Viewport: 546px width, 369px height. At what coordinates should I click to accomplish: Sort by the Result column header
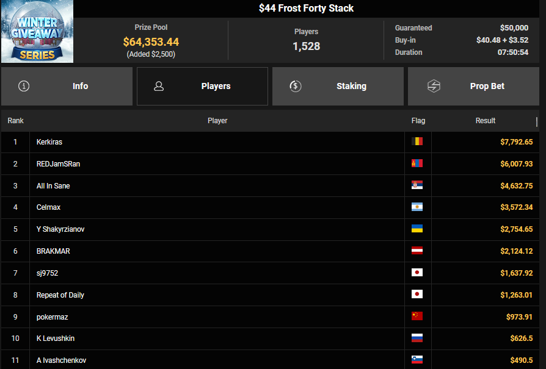coord(486,121)
